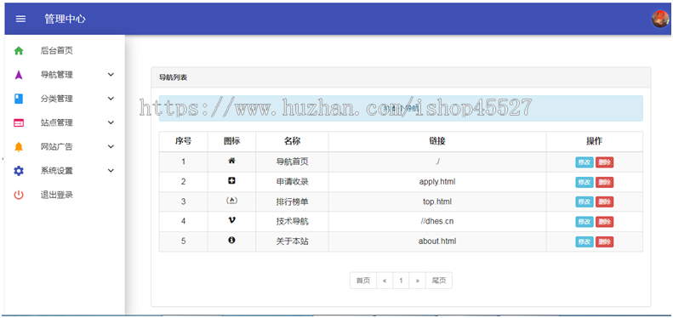This screenshot has height=318, width=673.
Task: Click 修改 for the 申请收录 row
Action: point(585,183)
